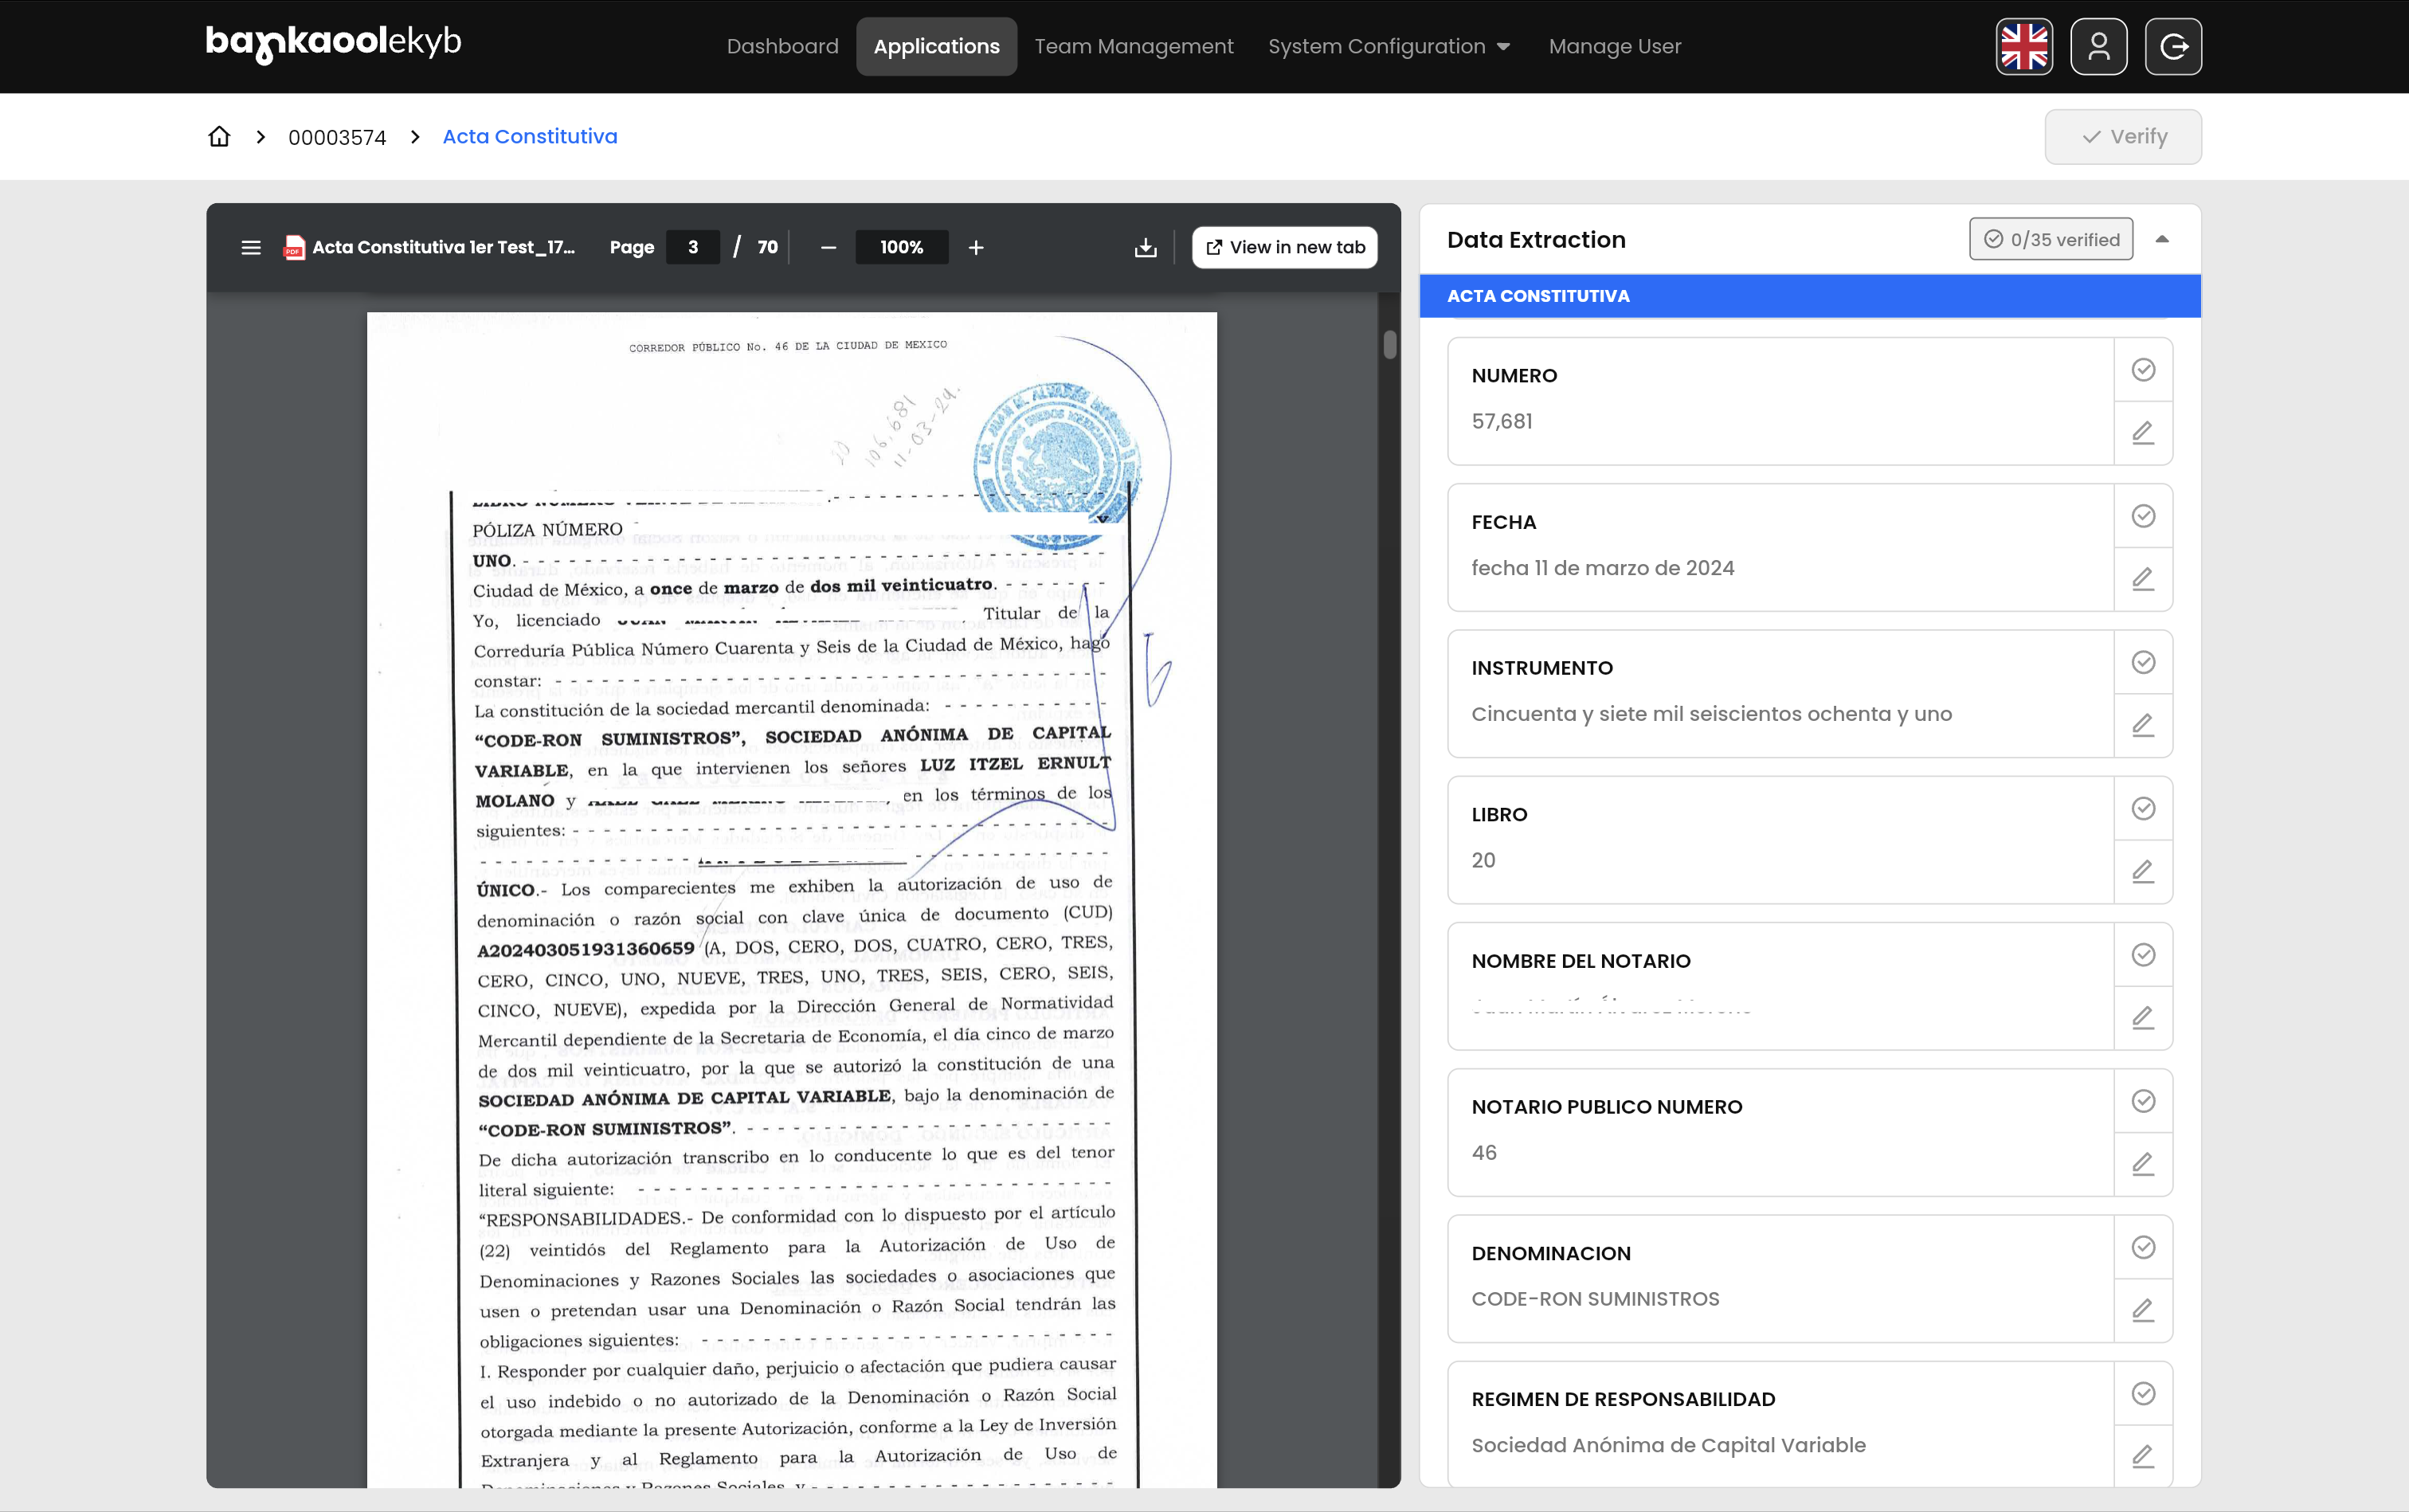Download the Acta Constitutiva PDF

[1146, 247]
